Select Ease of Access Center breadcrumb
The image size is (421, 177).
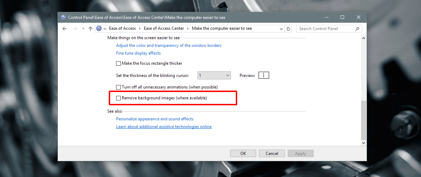[164, 29]
